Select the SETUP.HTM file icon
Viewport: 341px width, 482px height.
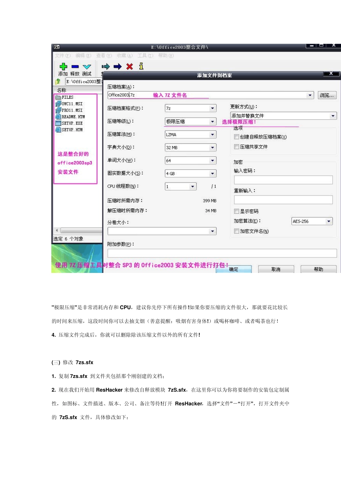[x=58, y=129]
